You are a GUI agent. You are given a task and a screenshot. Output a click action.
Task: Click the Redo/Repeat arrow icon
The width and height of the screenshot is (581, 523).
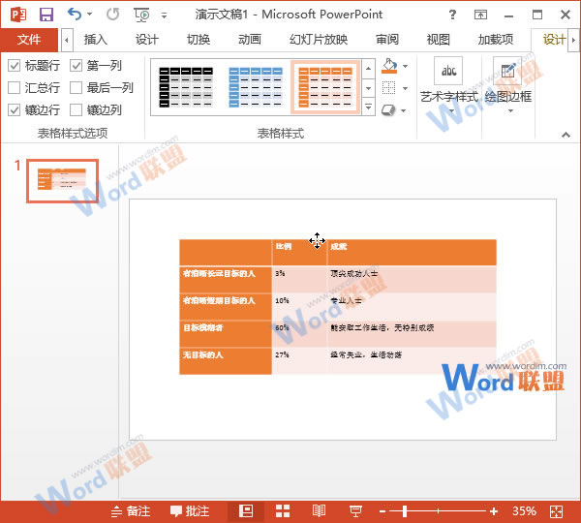[113, 15]
